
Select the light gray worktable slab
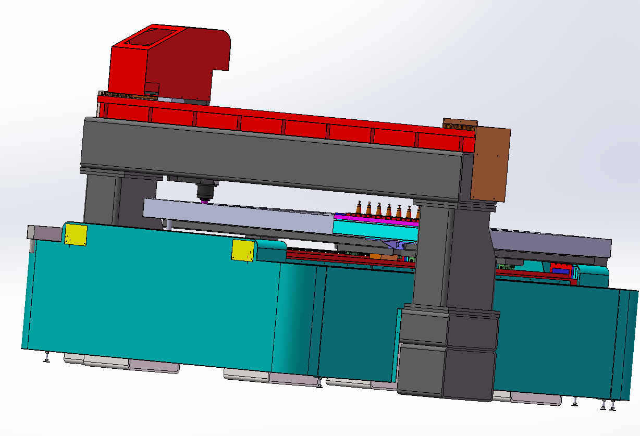coord(238,217)
